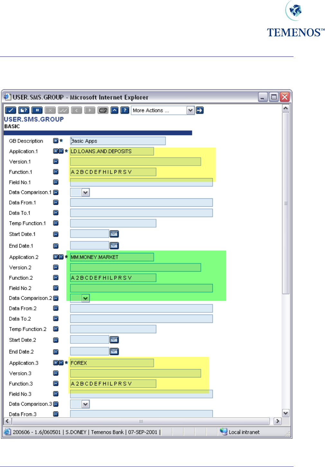The image size is (325, 467).
Task: Click the End Date.2 text field
Action: point(90,351)
